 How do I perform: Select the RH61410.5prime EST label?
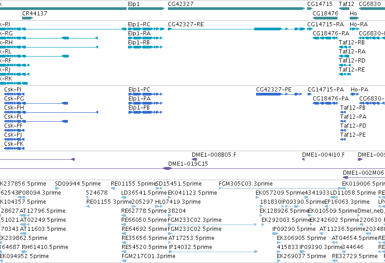click(45, 247)
